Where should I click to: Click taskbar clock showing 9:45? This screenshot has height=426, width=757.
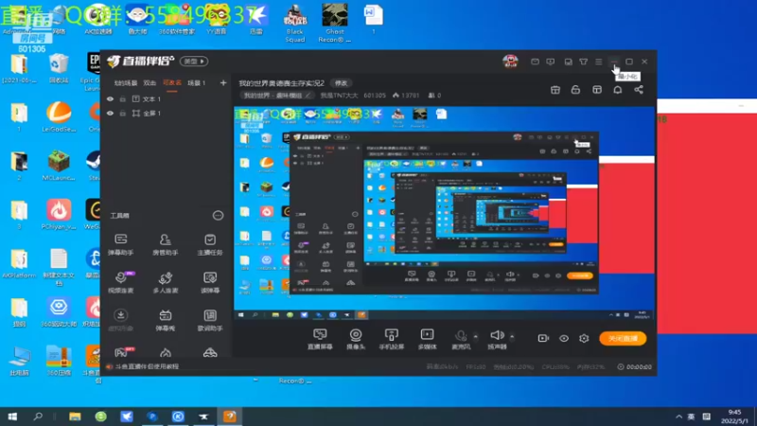(735, 417)
